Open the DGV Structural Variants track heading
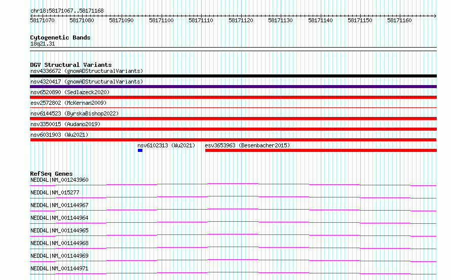This screenshot has width=451, height=280. [71, 65]
